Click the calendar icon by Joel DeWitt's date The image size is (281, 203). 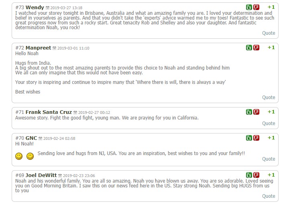pyautogui.click(x=60, y=175)
